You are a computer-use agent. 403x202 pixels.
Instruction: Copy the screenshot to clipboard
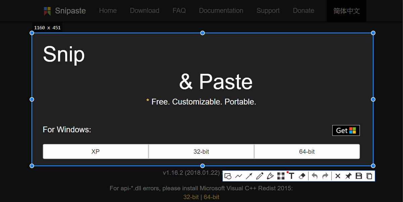click(x=369, y=176)
